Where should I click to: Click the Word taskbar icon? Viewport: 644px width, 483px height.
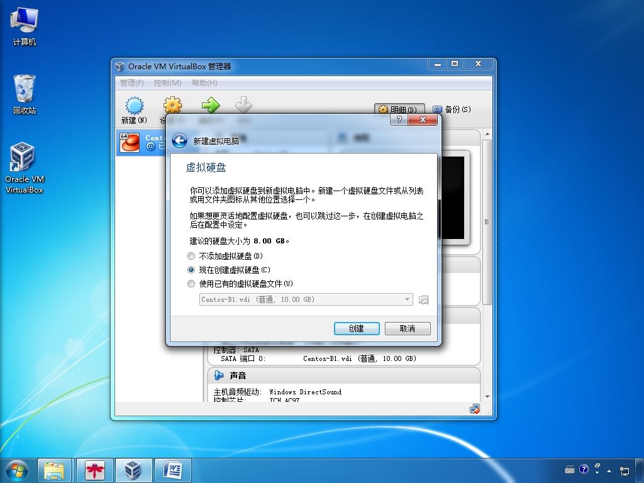(x=172, y=470)
